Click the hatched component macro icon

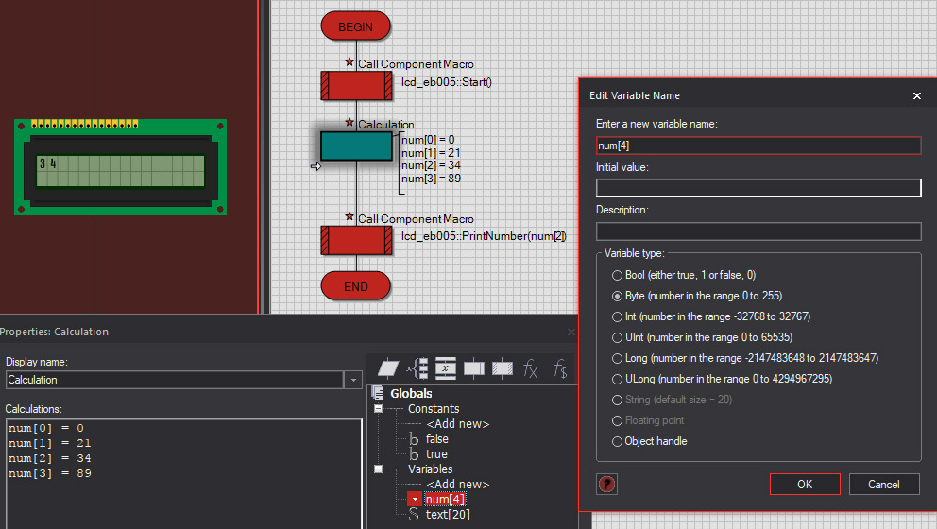pyautogui.click(x=503, y=368)
